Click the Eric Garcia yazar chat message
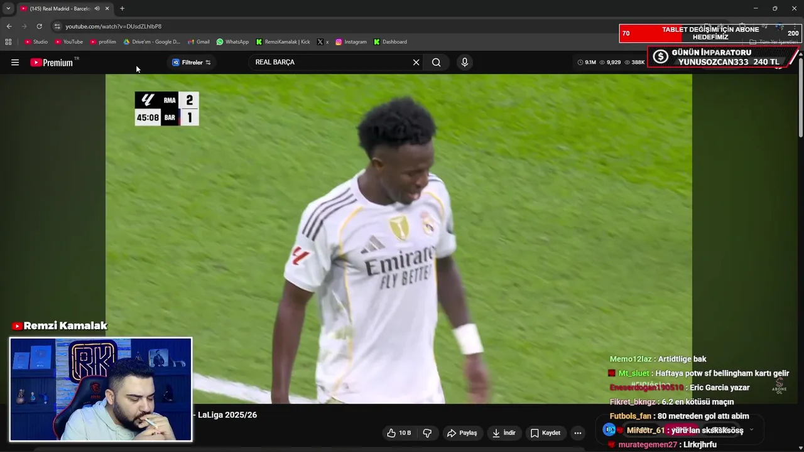Viewport: 804px width, 452px height. pyautogui.click(x=680, y=387)
